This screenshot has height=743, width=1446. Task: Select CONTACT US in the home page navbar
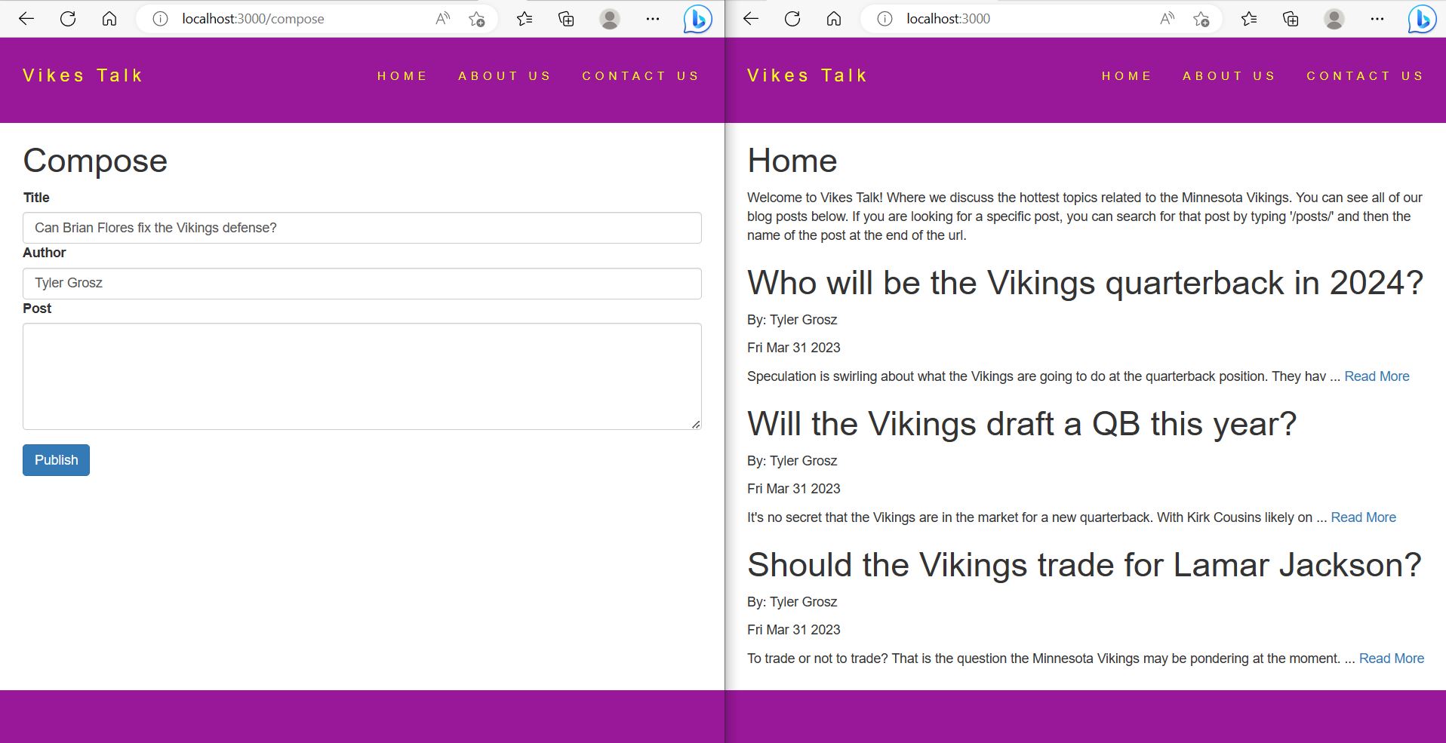click(x=1364, y=76)
